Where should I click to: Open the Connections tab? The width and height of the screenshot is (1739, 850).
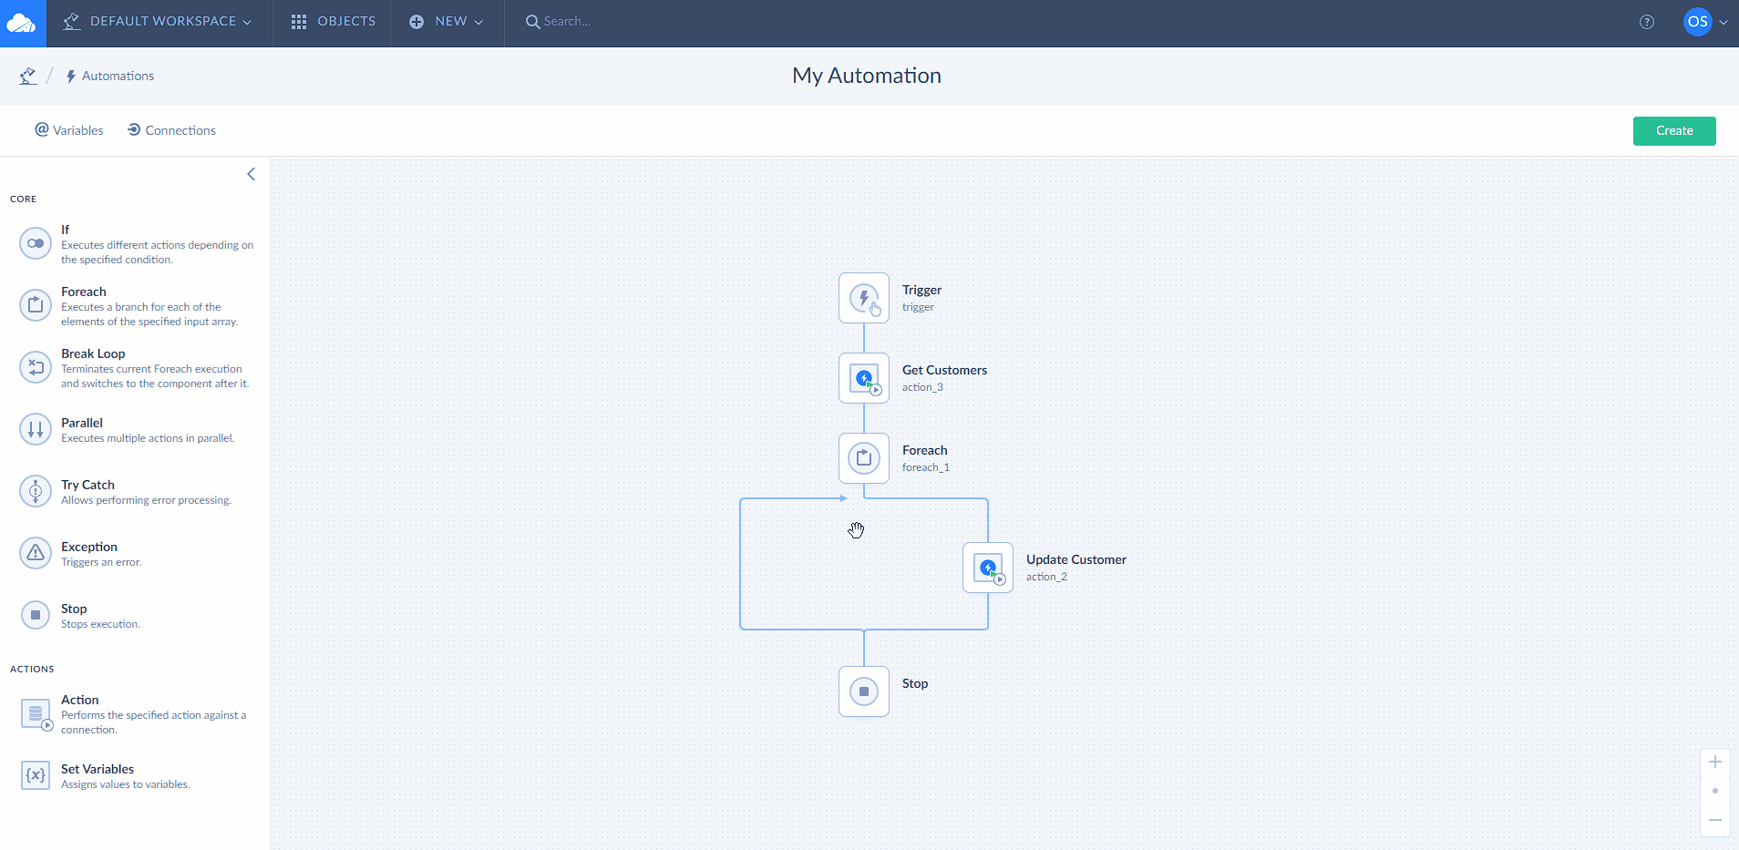[x=171, y=130]
